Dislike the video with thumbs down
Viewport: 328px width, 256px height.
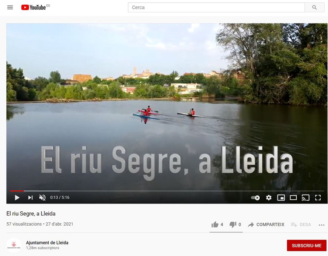click(x=235, y=225)
